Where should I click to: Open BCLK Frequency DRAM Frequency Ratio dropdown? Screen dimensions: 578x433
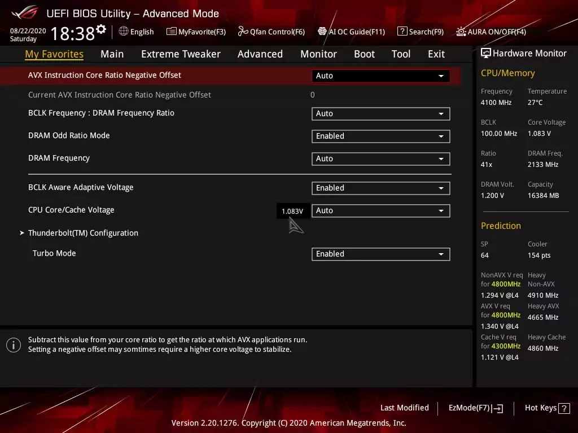coord(380,113)
